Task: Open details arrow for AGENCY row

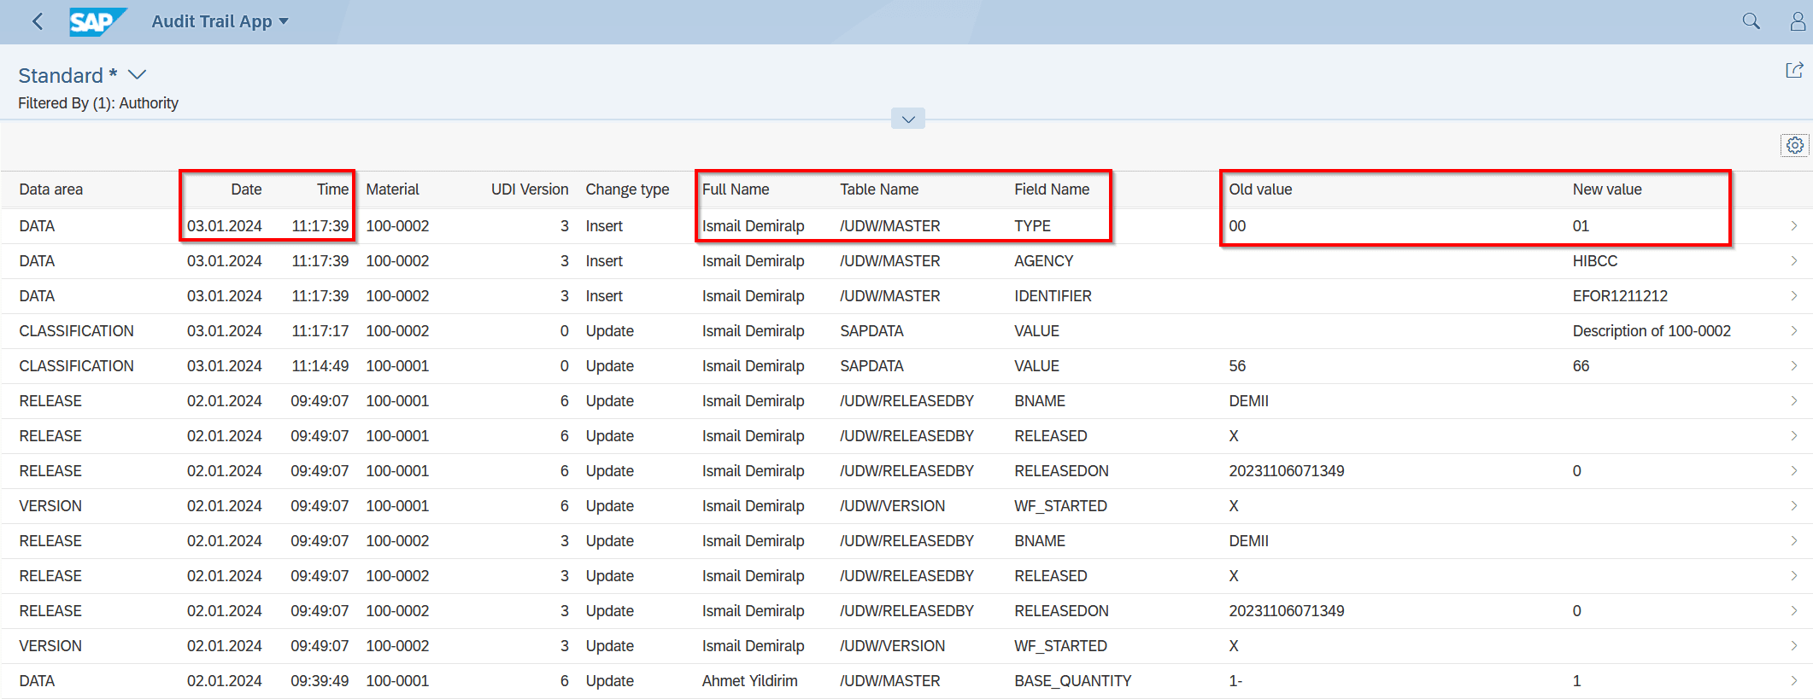Action: click(1794, 261)
